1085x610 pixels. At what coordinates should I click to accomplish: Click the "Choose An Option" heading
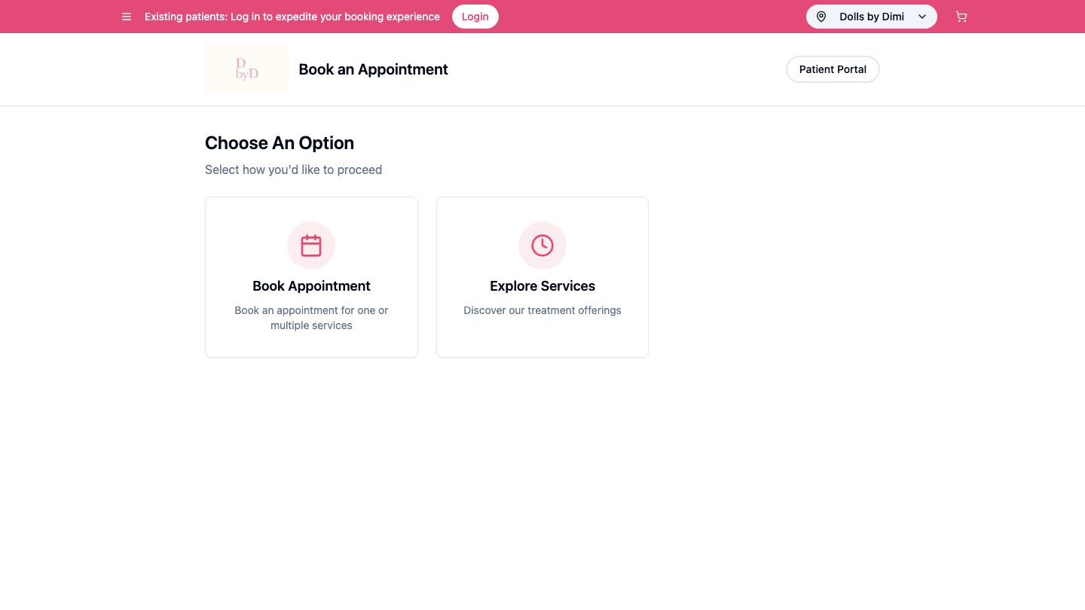tap(280, 143)
